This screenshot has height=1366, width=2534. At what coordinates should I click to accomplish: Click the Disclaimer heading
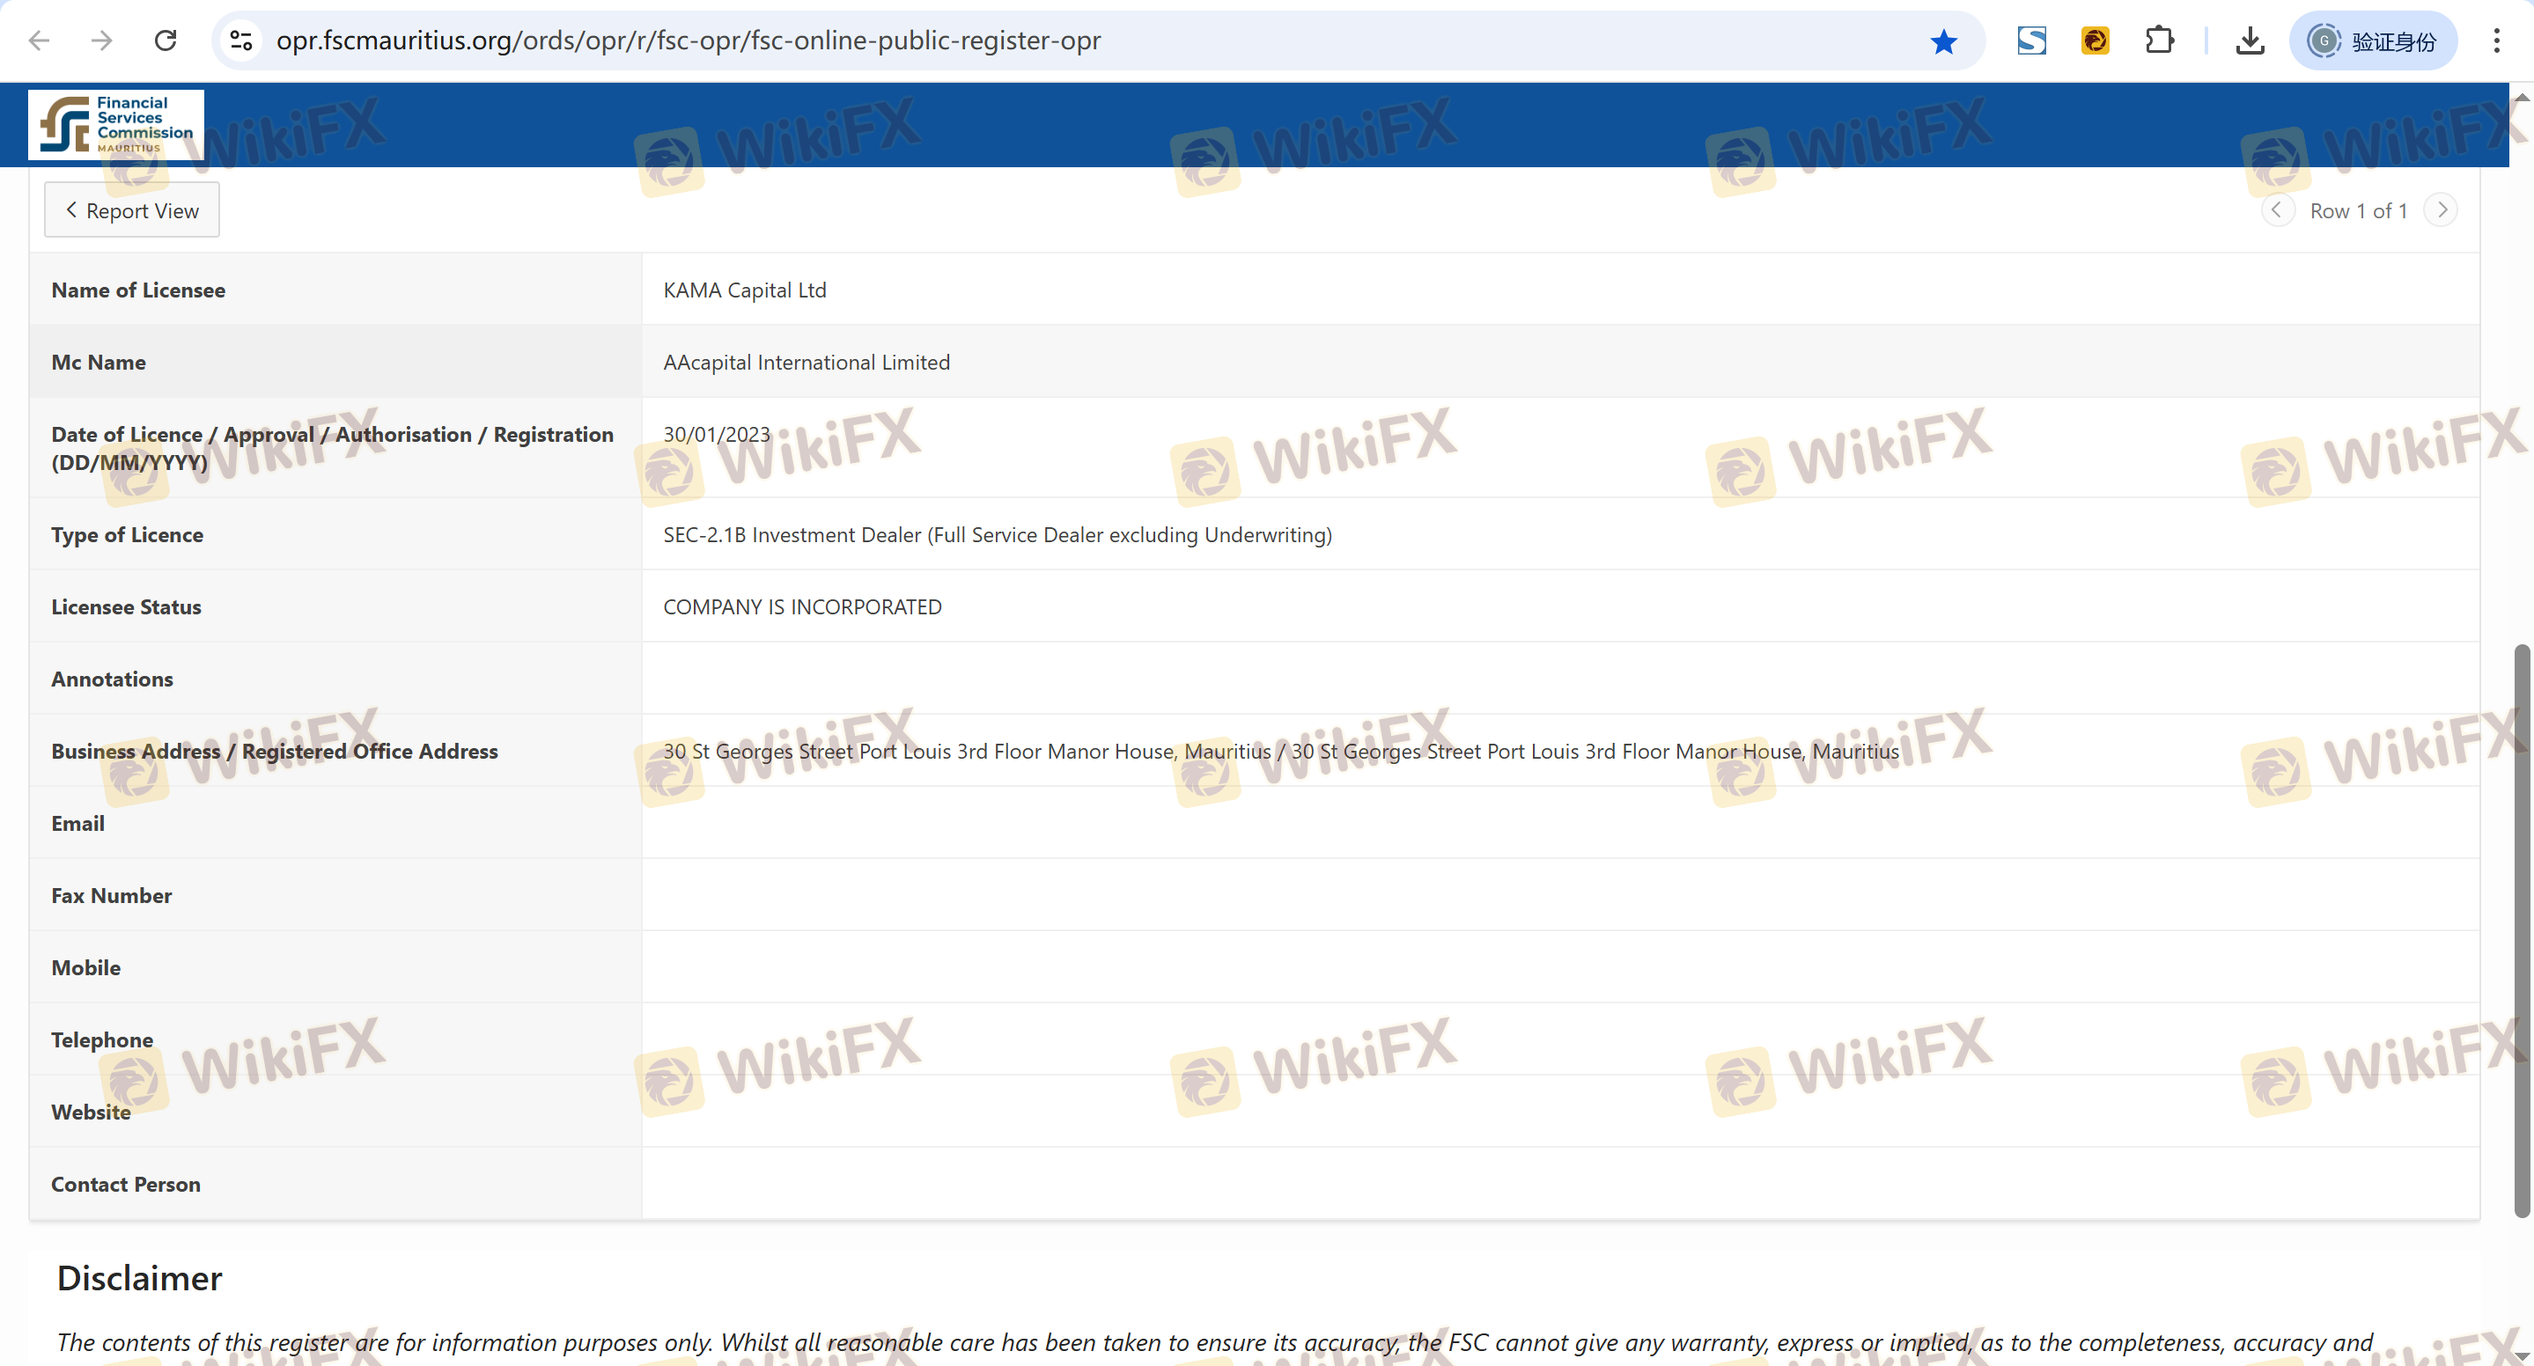pos(140,1277)
